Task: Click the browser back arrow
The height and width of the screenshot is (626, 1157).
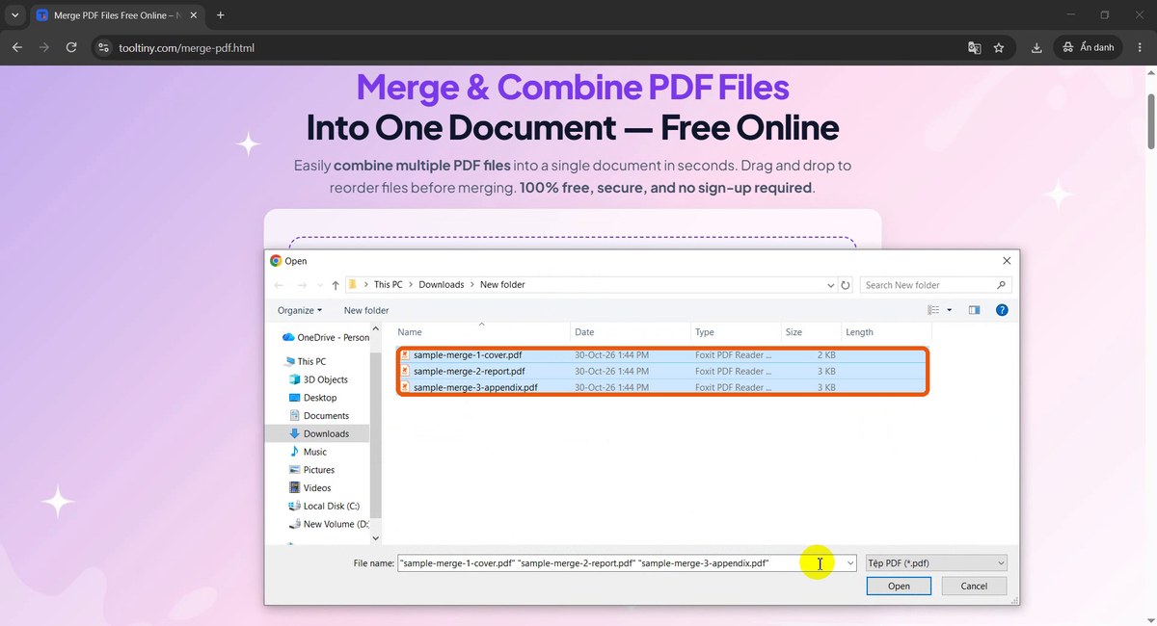Action: [17, 47]
